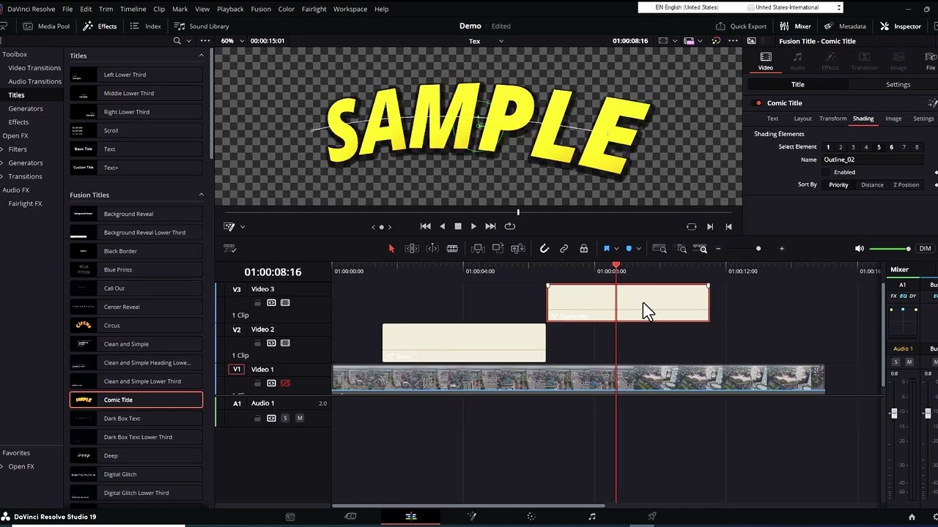The height and width of the screenshot is (527, 938).
Task: Click the Comic Title magic wand icon
Action: [932, 103]
